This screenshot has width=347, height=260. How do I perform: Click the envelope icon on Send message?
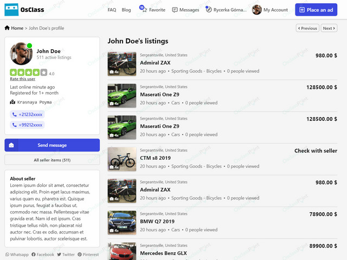coord(11,145)
